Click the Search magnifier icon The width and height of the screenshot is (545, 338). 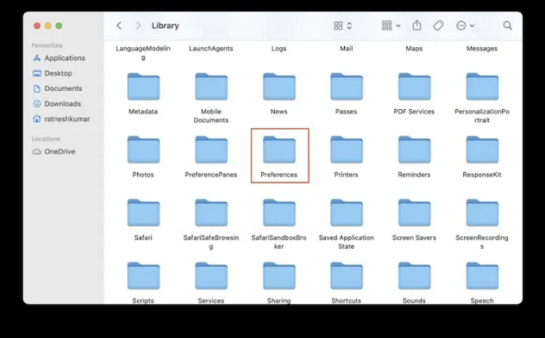[x=508, y=26]
